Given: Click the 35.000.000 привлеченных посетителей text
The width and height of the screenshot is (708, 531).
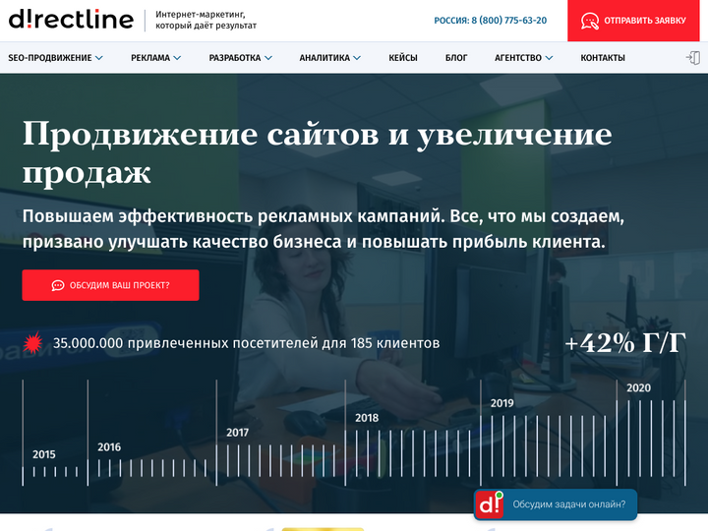Looking at the screenshot, I should point(247,343).
